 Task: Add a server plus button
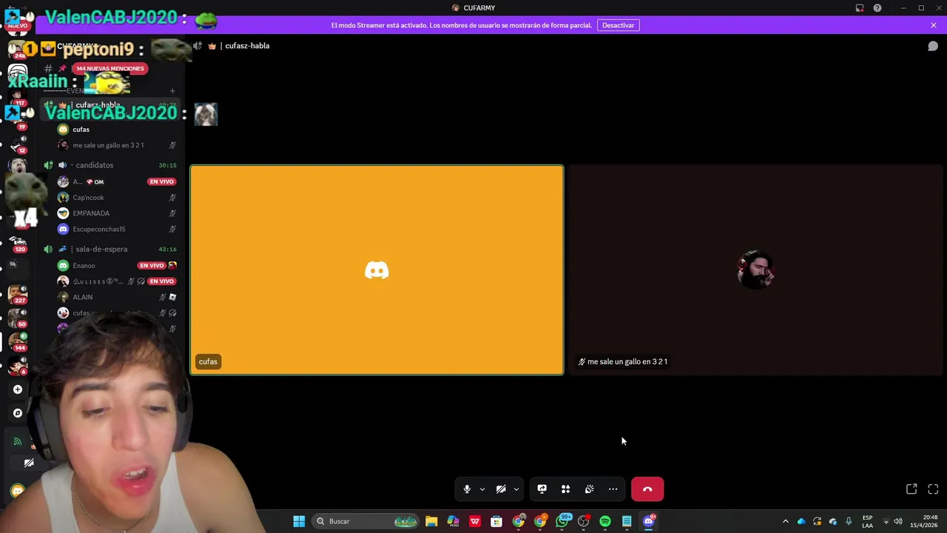[18, 389]
